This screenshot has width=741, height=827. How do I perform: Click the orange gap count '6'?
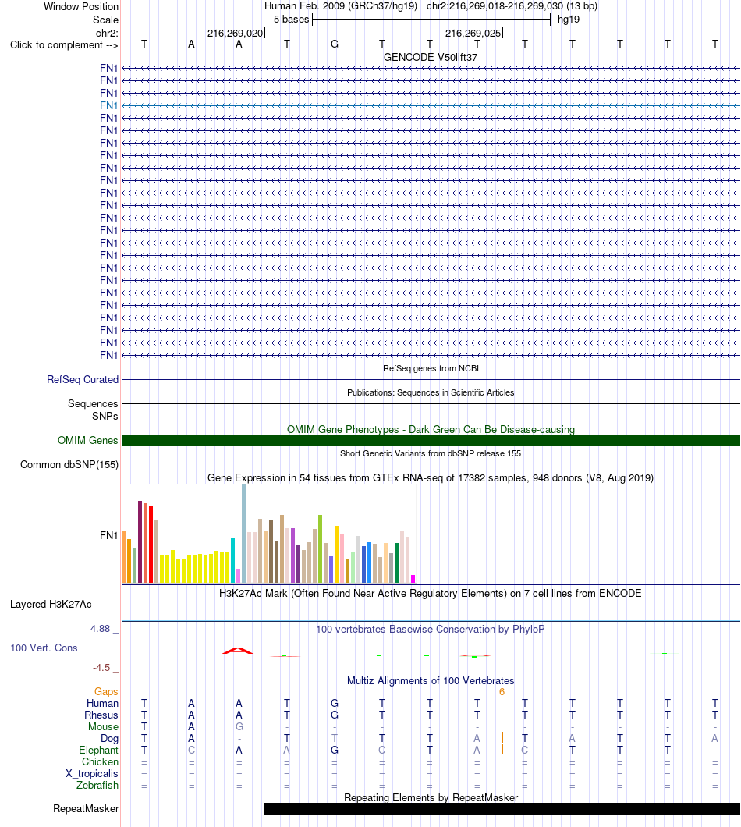point(502,692)
